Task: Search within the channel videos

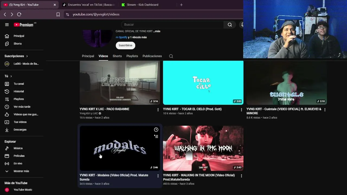Action: (x=171, y=56)
